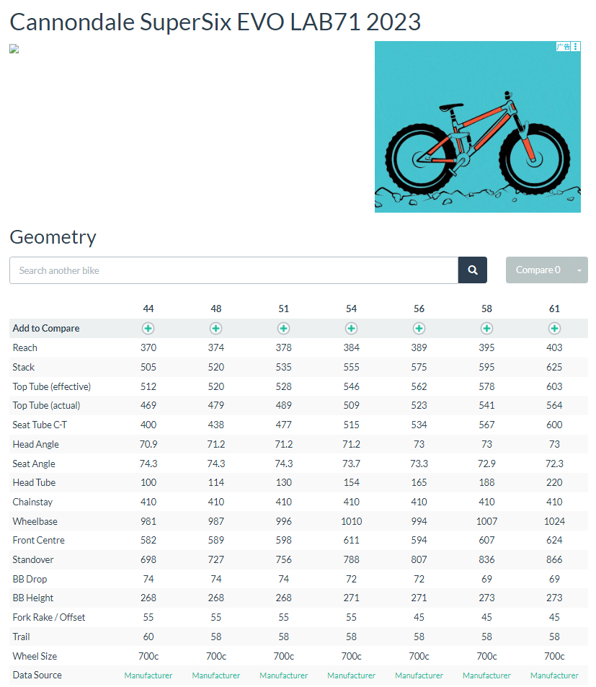Open Manufacturer source link for size 61
The height and width of the screenshot is (687, 596).
554,675
